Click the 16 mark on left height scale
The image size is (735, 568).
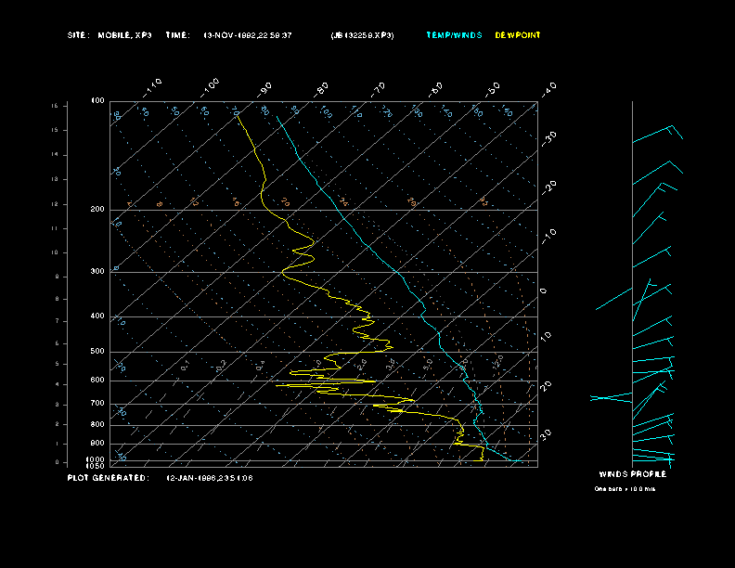coord(55,106)
